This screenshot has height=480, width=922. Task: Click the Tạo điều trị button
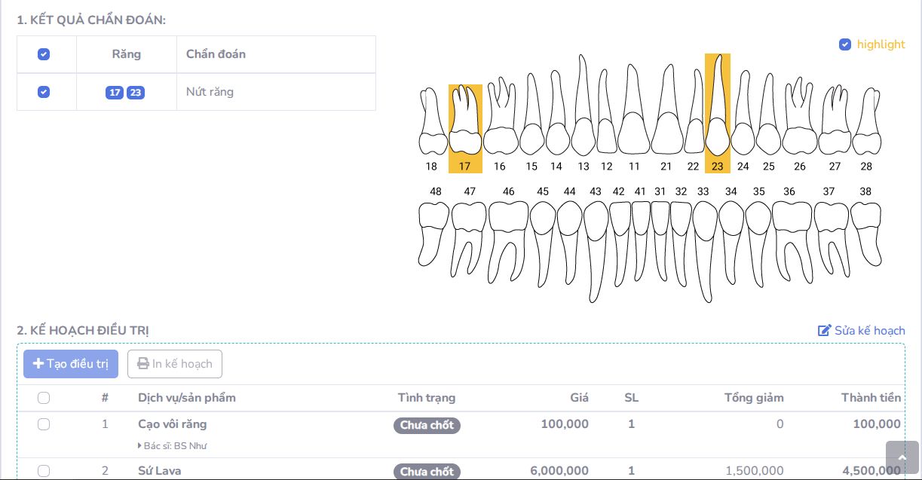click(x=71, y=364)
